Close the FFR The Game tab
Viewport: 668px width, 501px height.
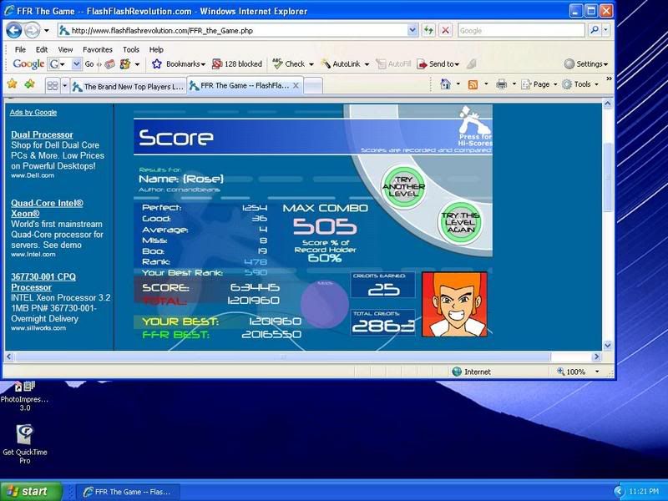(x=296, y=86)
